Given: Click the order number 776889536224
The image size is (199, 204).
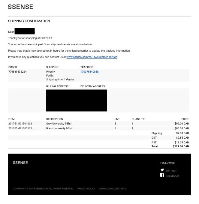Looking at the screenshot, I should coord(17,72).
